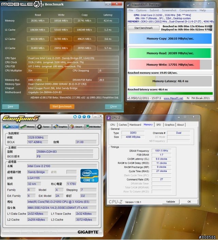Screen dimensions: 218x240
Task: Click the second blue round icon in EasyTune6 header
Action: [79, 117]
